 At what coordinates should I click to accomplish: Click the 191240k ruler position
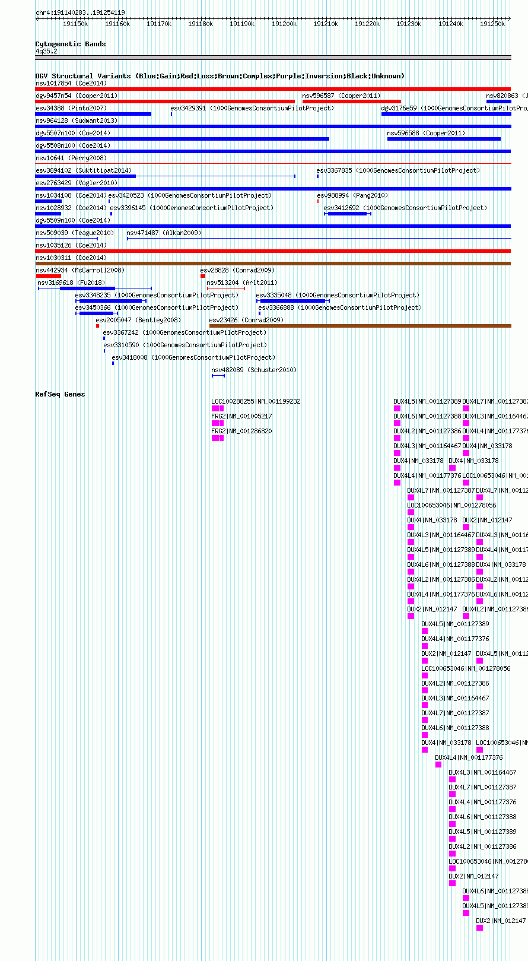coord(451,24)
